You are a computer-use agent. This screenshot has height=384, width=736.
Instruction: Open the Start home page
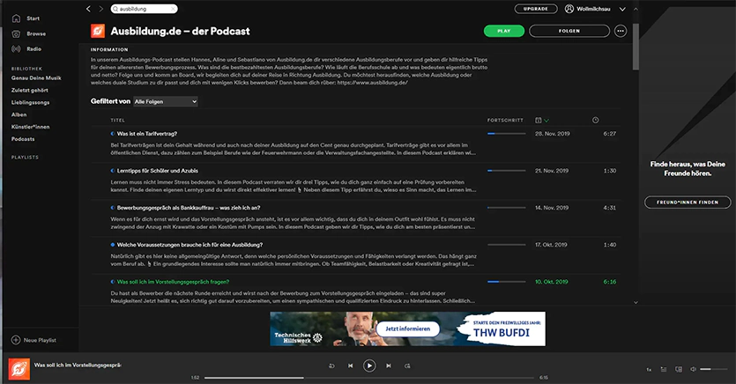click(x=26, y=18)
